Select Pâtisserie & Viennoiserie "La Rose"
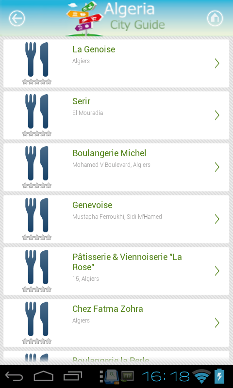The width and height of the screenshot is (233, 388). [116, 271]
